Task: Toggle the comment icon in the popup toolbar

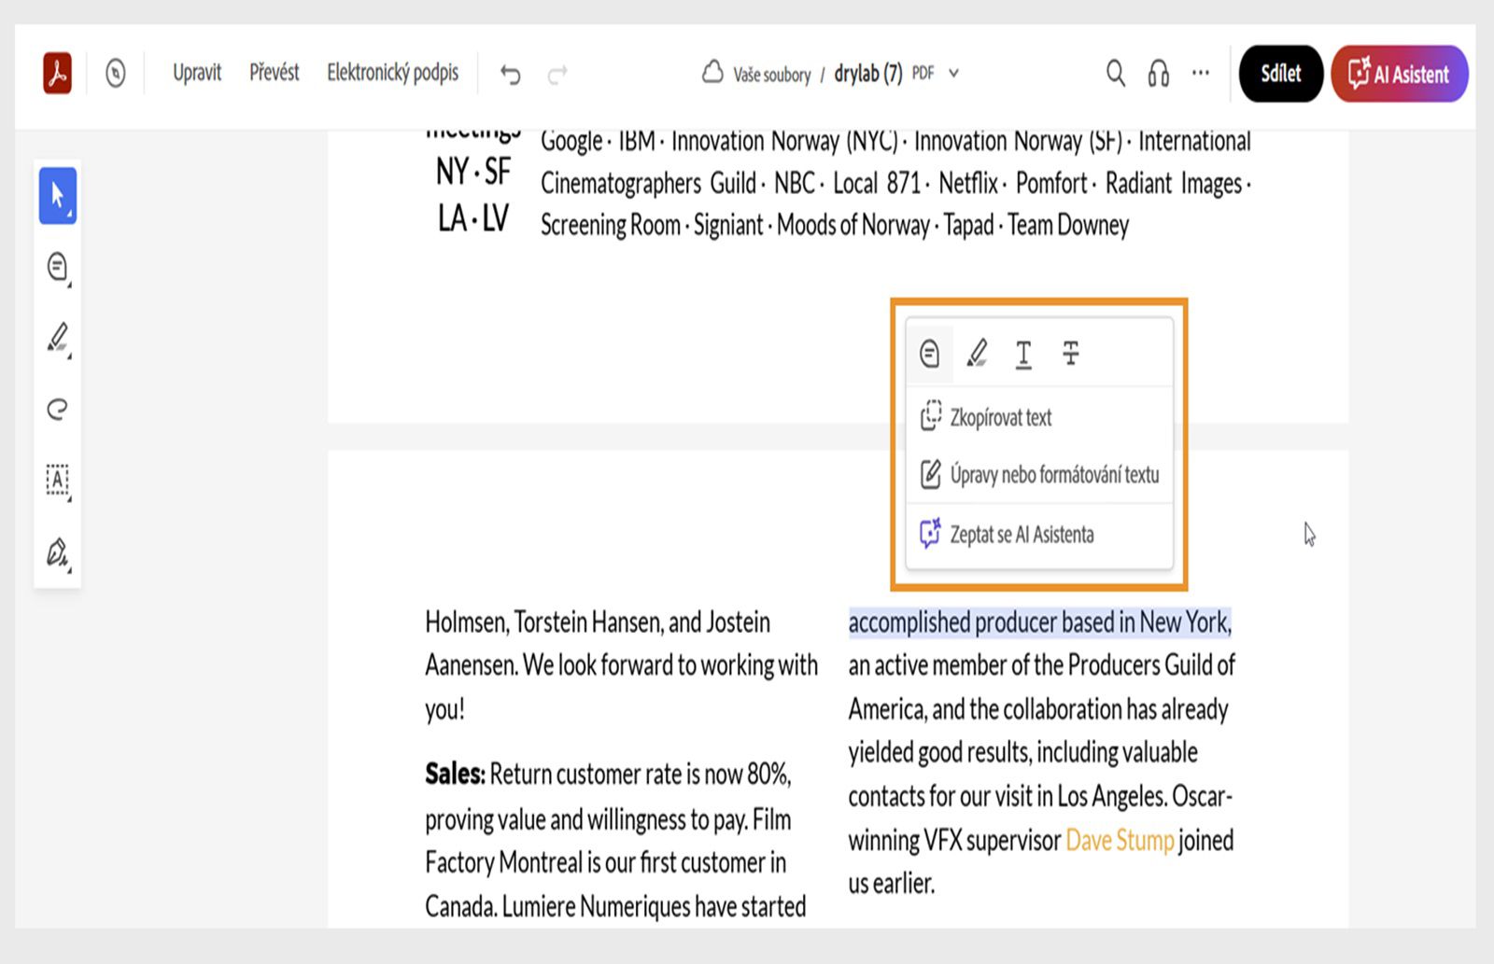Action: (x=929, y=354)
